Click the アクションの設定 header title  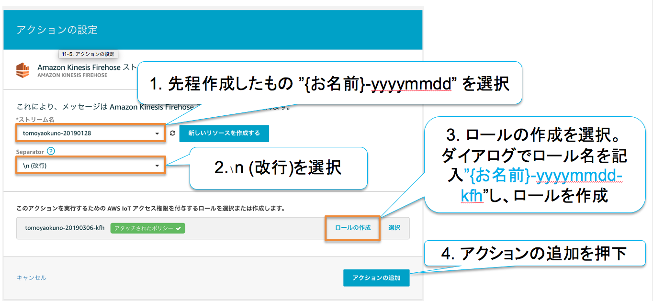pos(57,30)
